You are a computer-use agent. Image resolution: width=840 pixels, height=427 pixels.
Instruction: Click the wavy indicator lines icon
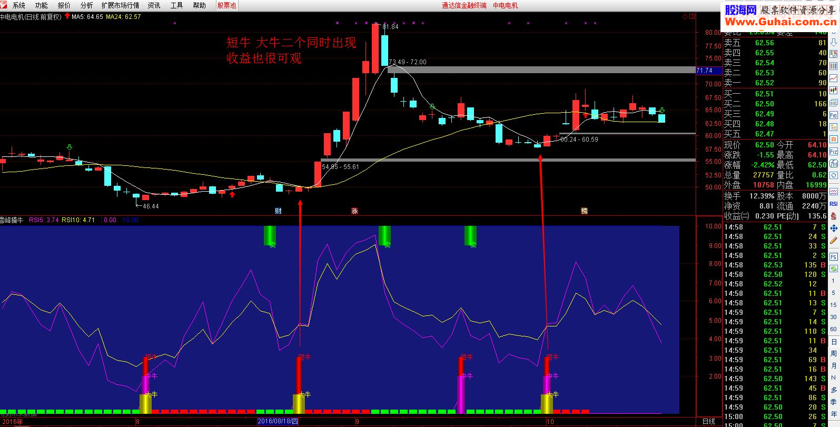(x=834, y=192)
